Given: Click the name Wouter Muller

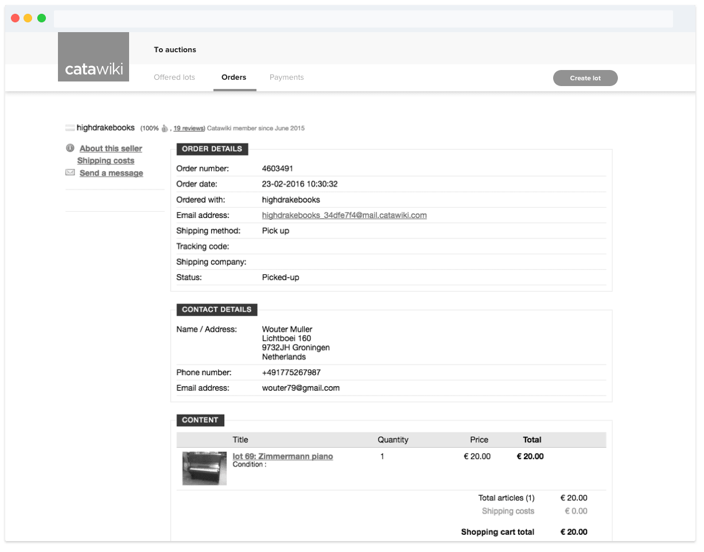Looking at the screenshot, I should (x=287, y=329).
